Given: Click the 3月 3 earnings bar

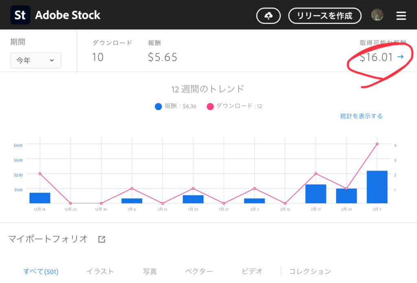Looking at the screenshot, I should click(x=377, y=187).
